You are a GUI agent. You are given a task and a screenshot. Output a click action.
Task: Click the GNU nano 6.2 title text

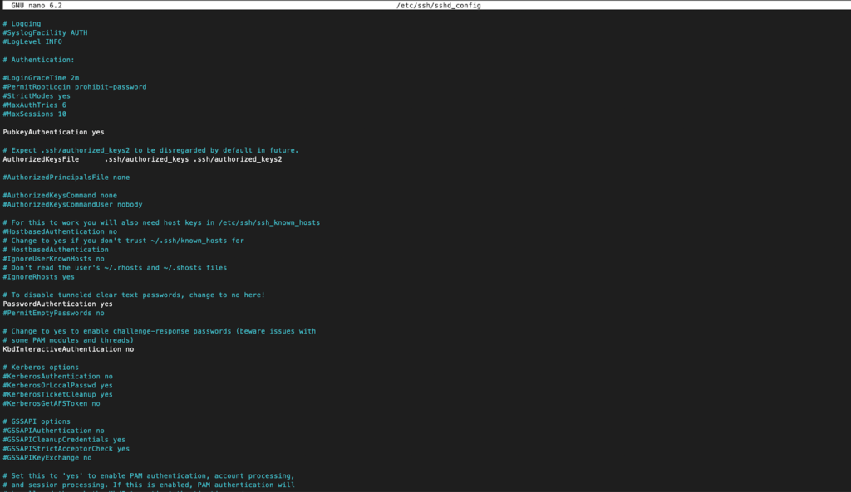tap(37, 5)
